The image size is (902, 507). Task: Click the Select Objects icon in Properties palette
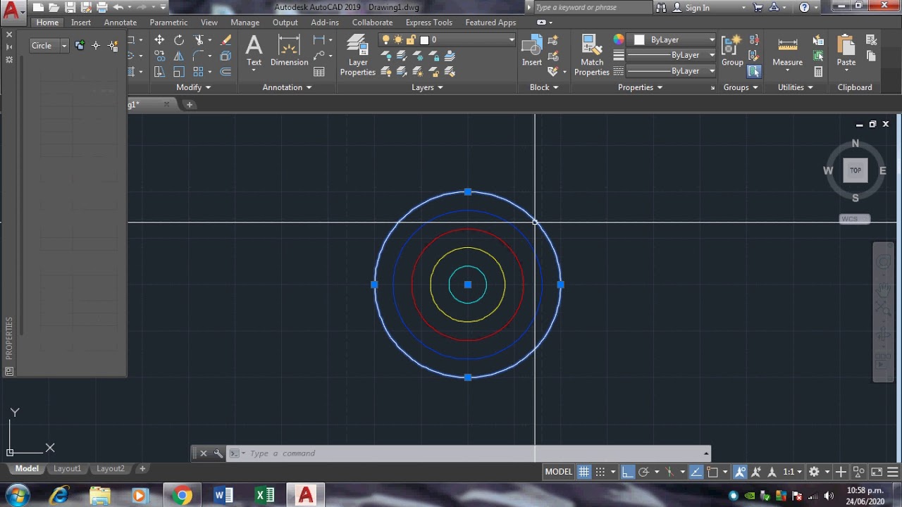point(96,46)
